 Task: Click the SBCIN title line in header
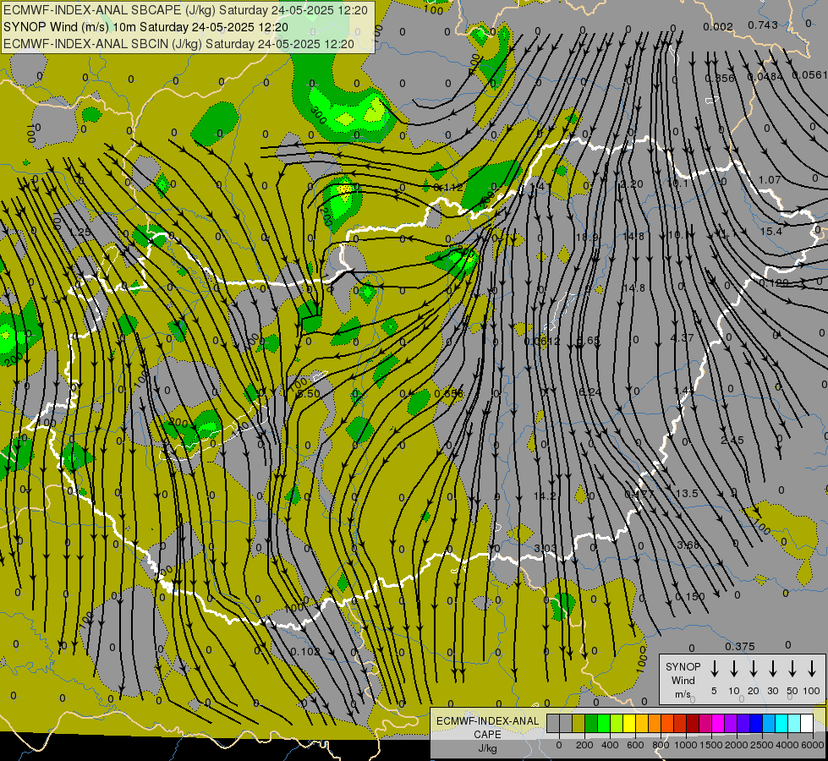(178, 44)
